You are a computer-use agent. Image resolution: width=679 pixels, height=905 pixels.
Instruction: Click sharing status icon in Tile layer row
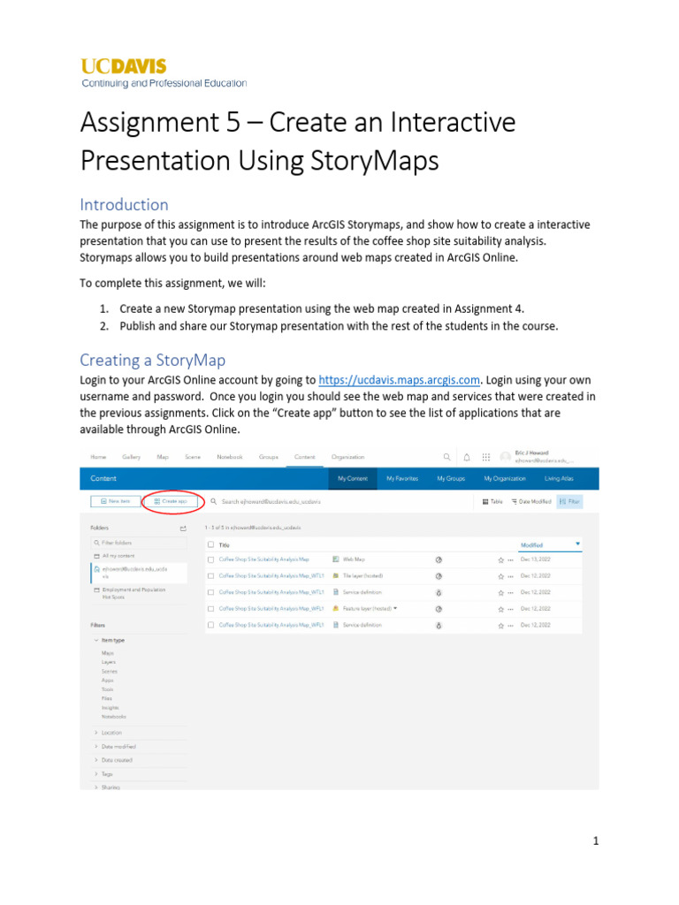[439, 576]
